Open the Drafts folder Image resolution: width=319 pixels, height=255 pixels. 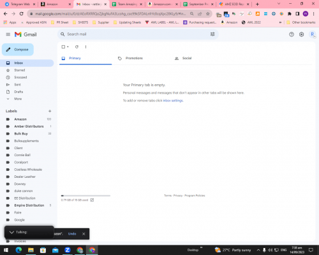pyautogui.click(x=19, y=92)
